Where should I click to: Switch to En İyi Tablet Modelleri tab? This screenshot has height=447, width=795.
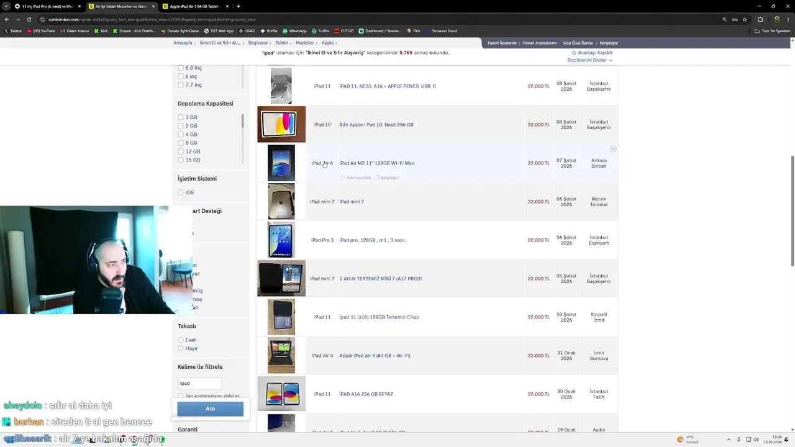coord(121,6)
